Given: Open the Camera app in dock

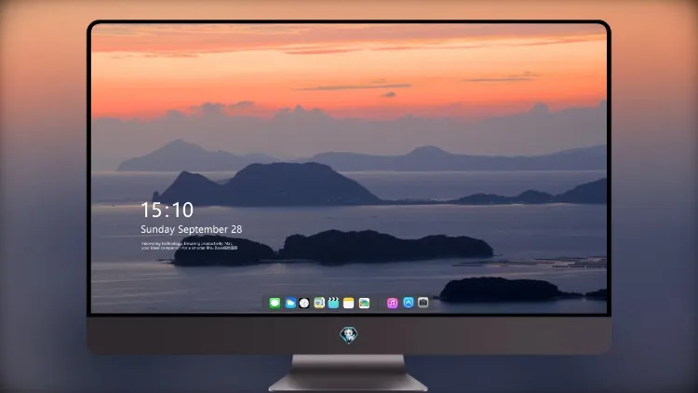Looking at the screenshot, I should click(x=423, y=303).
